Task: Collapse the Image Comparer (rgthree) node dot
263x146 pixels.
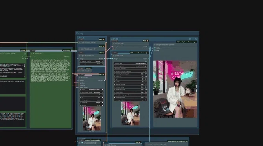Action: (x=155, y=45)
